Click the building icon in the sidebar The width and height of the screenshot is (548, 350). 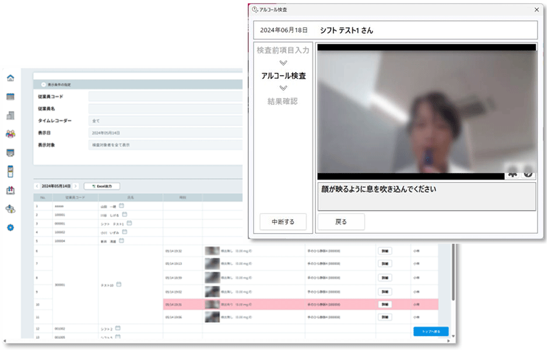tap(10, 116)
